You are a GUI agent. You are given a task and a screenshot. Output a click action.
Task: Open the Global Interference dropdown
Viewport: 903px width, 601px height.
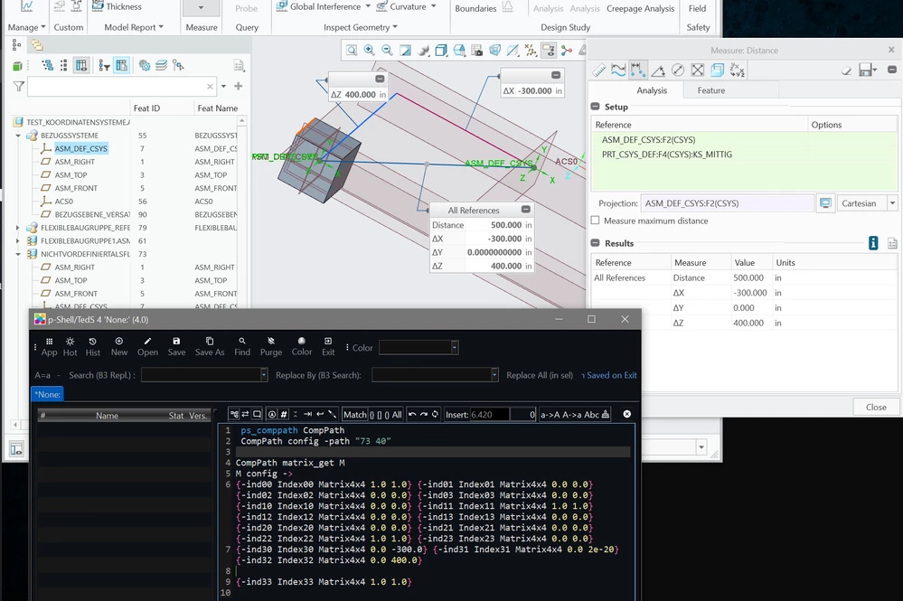point(368,6)
